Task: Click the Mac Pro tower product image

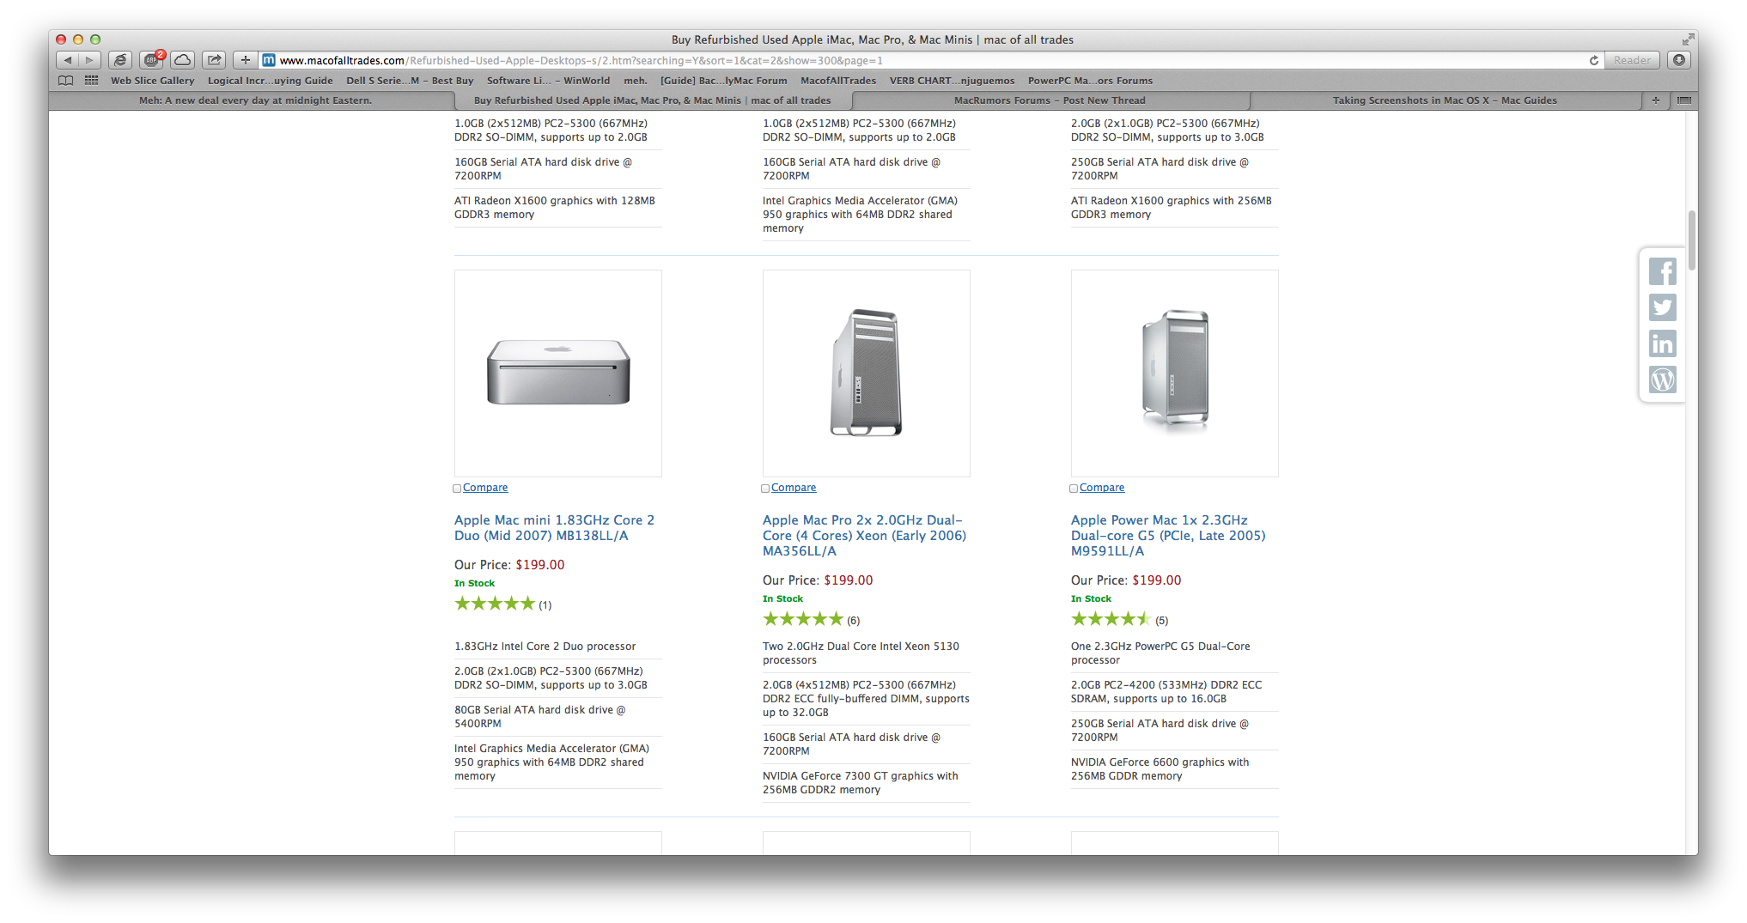Action: tap(867, 373)
